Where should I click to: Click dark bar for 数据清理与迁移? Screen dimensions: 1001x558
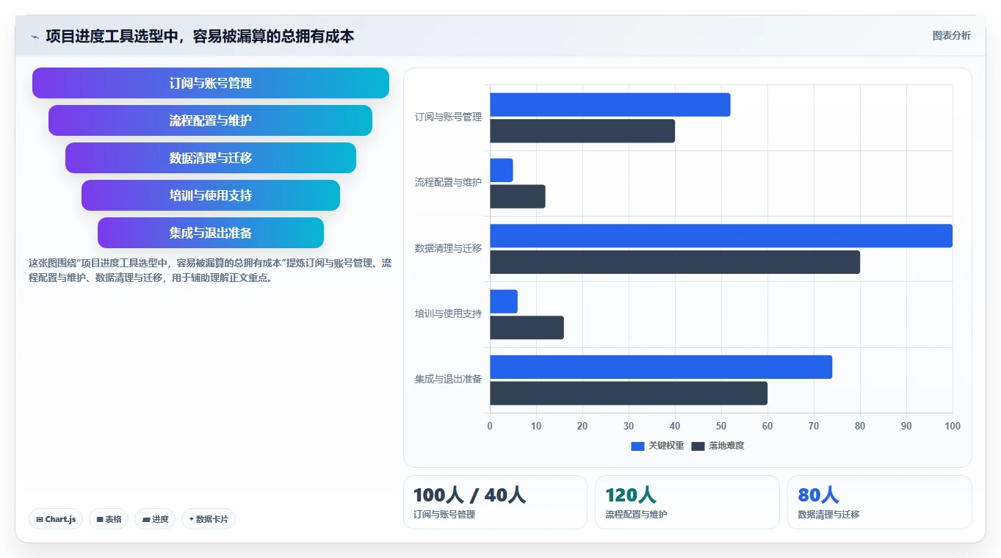(x=675, y=262)
